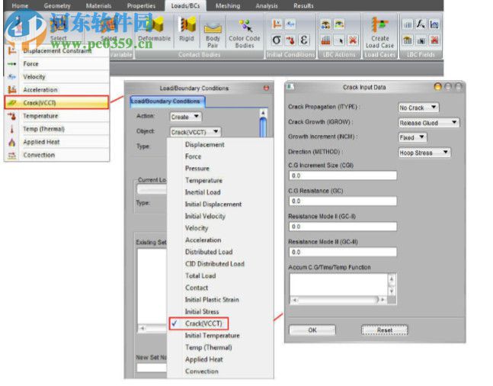This screenshot has height=386, width=493.
Task: Click the C.G Increment Size (CGI) field
Action: [x=343, y=175]
